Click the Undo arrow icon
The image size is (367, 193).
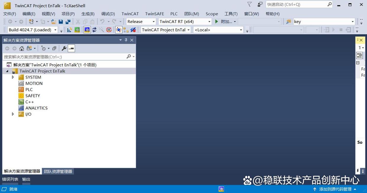tap(102, 22)
